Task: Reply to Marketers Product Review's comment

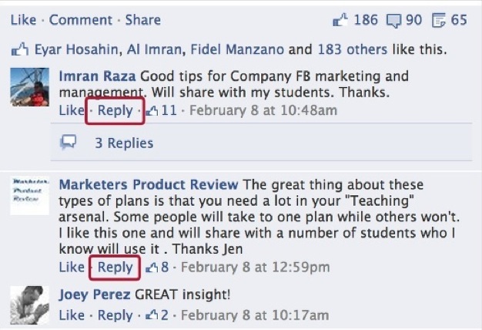Action: pyautogui.click(x=115, y=268)
